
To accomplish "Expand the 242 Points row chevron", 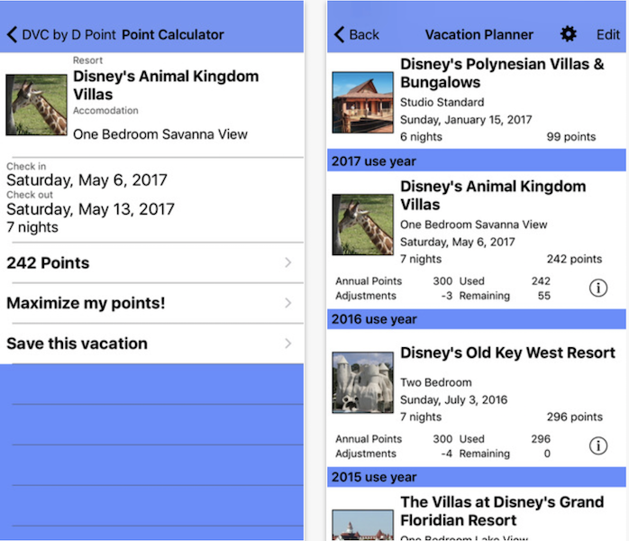I will [x=288, y=263].
